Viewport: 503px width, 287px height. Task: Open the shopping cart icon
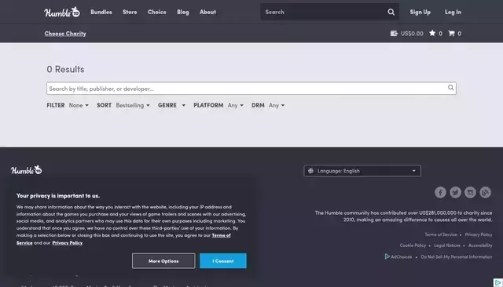click(x=451, y=33)
